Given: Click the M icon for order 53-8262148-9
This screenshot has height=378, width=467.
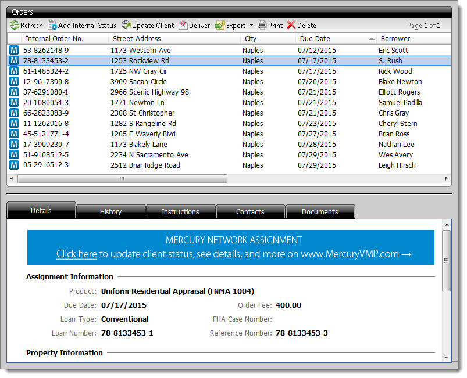Looking at the screenshot, I should point(14,50).
